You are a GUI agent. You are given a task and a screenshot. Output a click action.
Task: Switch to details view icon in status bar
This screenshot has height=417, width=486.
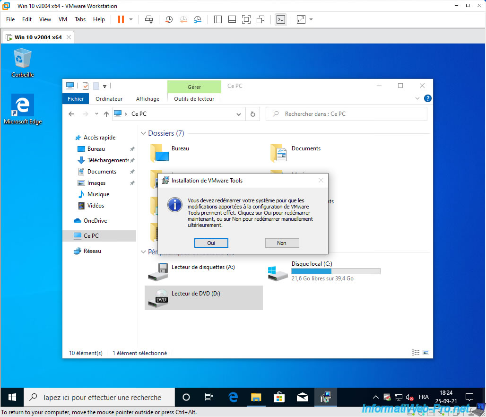[416, 353]
